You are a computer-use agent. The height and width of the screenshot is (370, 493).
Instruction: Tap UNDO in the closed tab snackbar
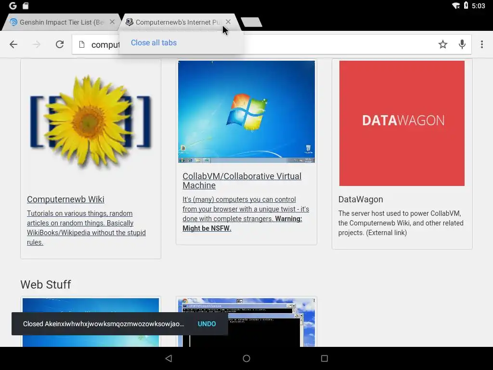pos(207,324)
